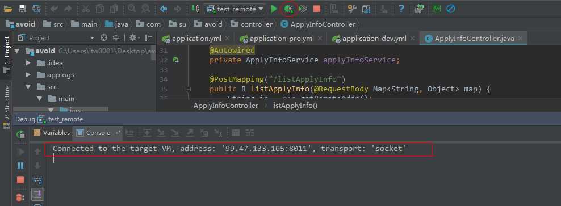This screenshot has height=206, width=561.
Task: Close the application.yml tab
Action: click(x=227, y=39)
